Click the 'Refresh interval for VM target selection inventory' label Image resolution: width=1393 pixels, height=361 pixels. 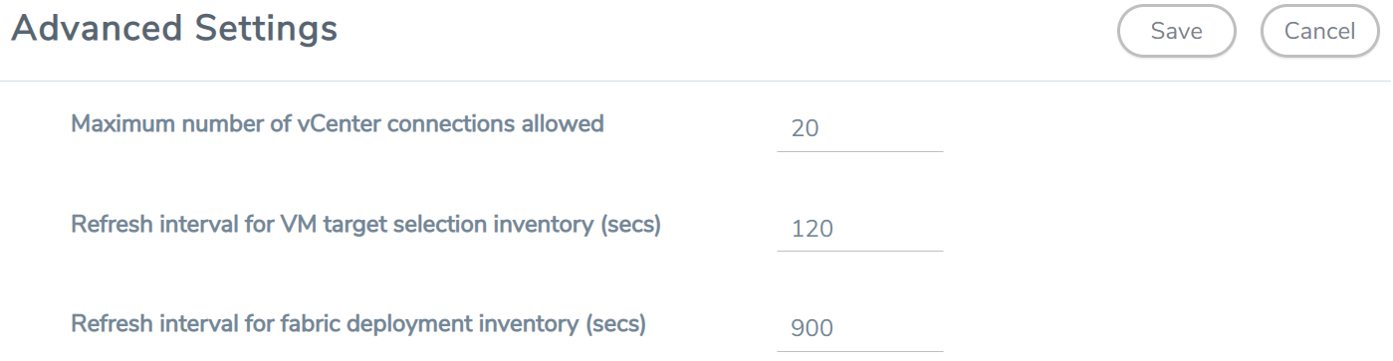click(x=365, y=225)
